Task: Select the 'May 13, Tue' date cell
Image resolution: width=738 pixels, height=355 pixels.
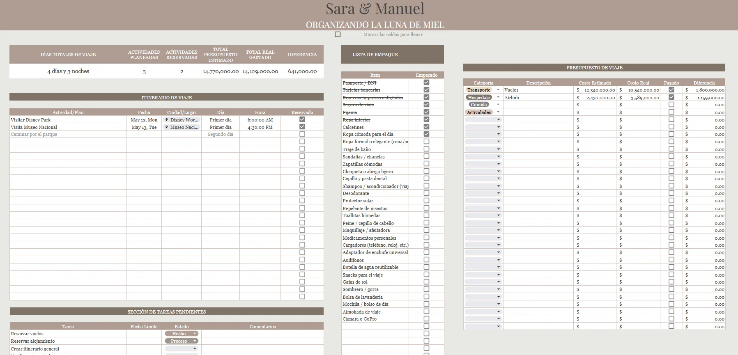Action: click(x=144, y=127)
